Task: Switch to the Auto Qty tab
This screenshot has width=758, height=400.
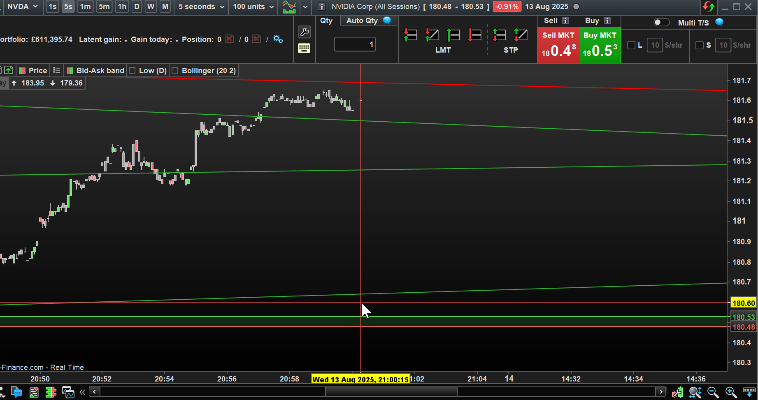Action: (368, 21)
